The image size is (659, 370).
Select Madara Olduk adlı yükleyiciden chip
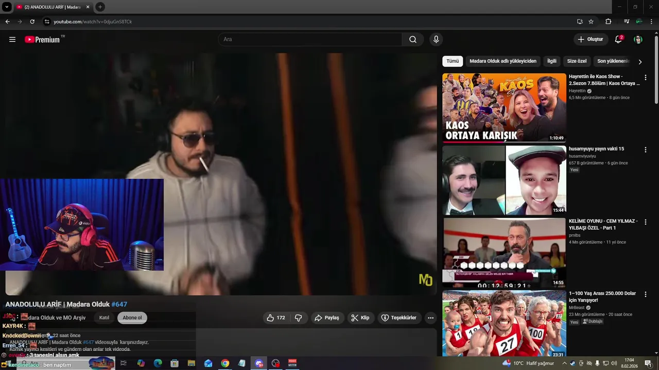click(x=503, y=61)
